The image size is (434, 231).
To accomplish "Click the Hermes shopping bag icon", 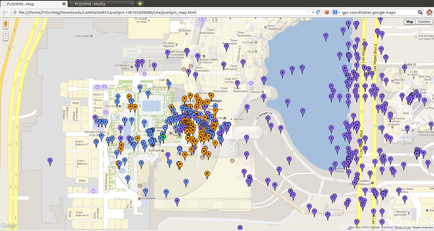I will pos(225,118).
